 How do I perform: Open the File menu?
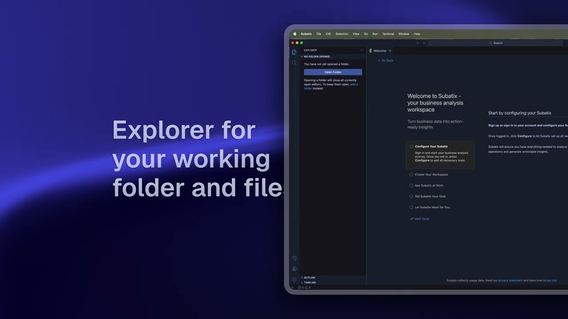[x=319, y=34]
